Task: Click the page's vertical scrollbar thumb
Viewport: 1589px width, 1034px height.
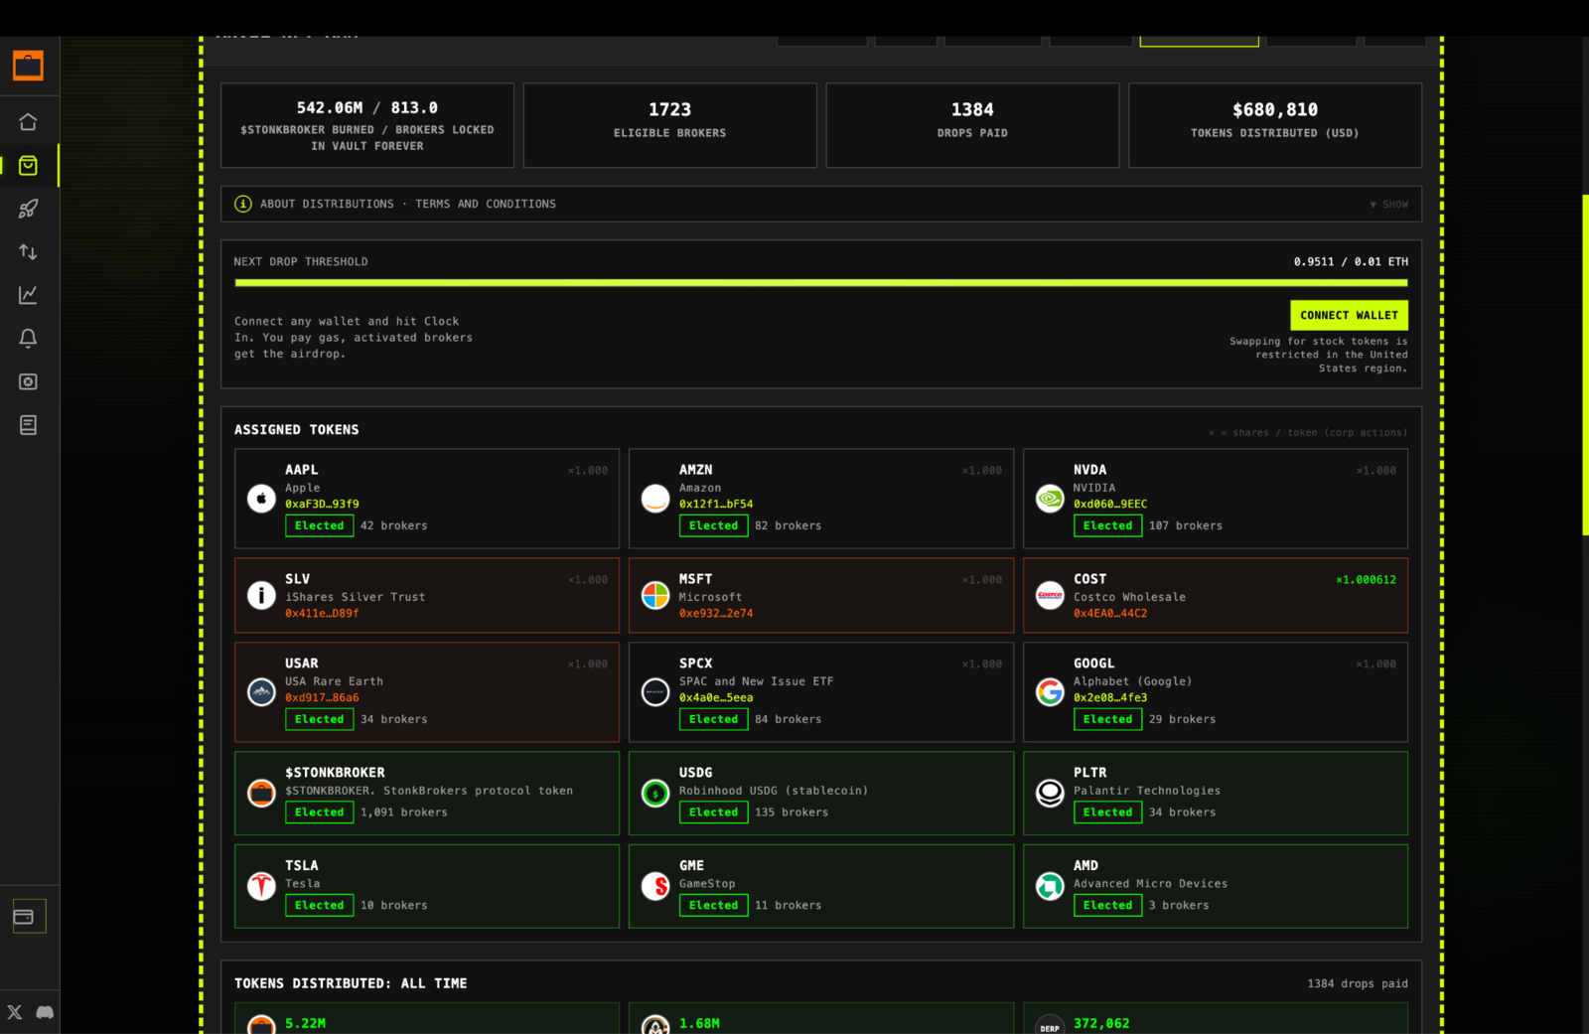Action: pyautogui.click(x=1585, y=366)
